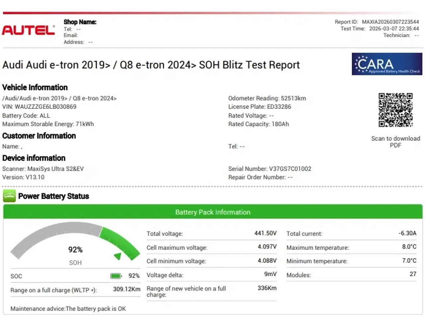Image resolution: width=425 pixels, height=319 pixels.
Task: Click the Modules count row
Action: point(351,275)
